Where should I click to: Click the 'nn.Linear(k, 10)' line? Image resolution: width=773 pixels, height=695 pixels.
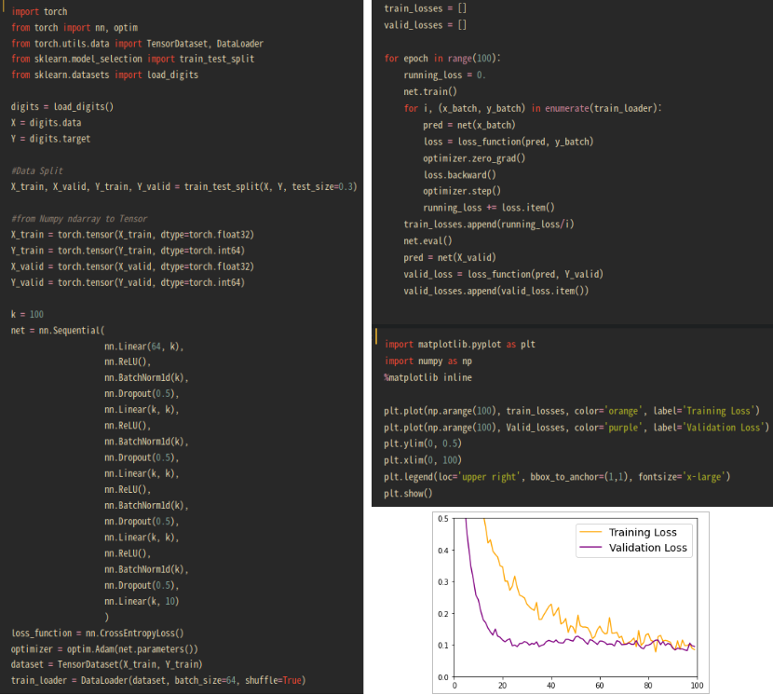tap(142, 601)
